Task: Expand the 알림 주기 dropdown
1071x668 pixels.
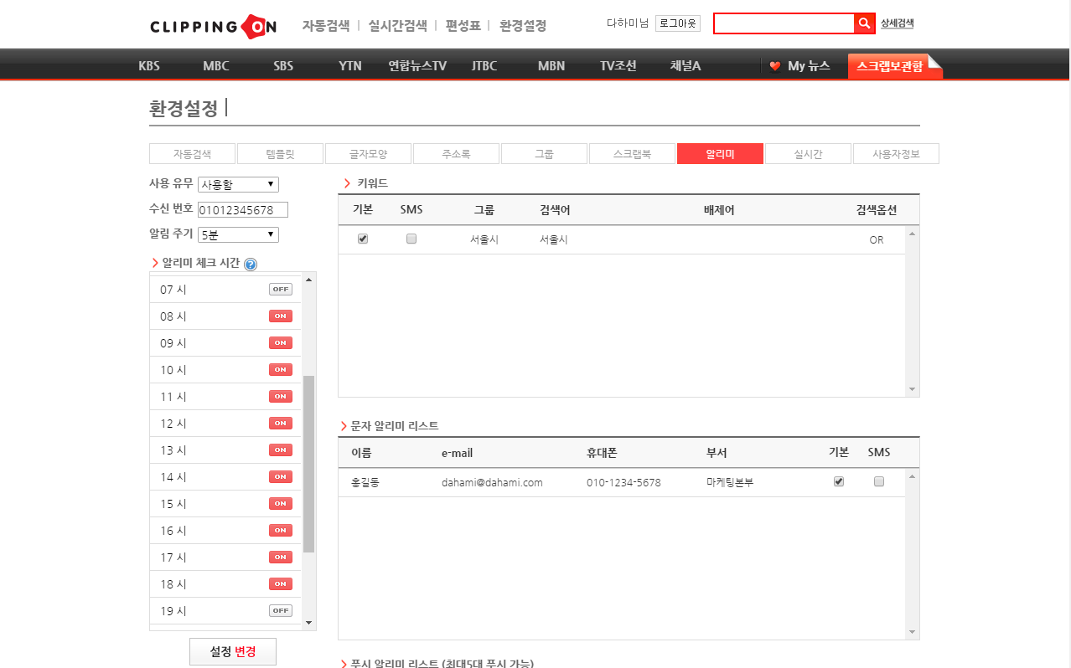Action: (x=238, y=234)
